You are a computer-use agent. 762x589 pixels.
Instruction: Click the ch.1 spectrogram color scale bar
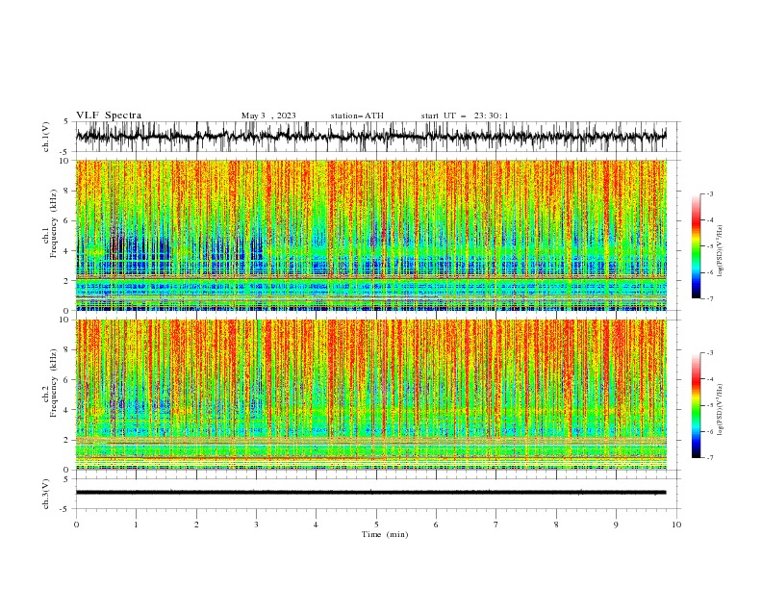pos(696,246)
